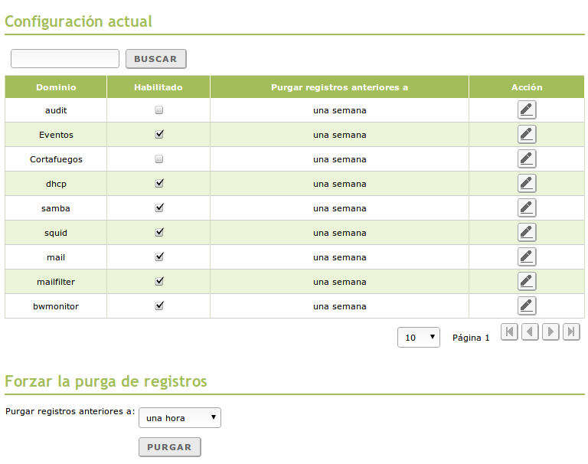
Task: Click the edit pencil for Eventos
Action: coord(527,135)
